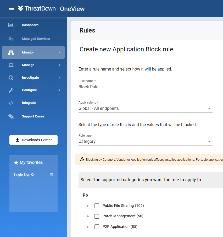Viewport: 223px width, 237px height.
Task: Click the ThreatDown logo
Action: click(x=37, y=8)
